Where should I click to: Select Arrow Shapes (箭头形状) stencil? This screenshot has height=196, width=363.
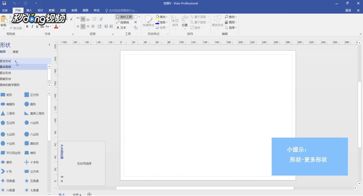click(23, 73)
